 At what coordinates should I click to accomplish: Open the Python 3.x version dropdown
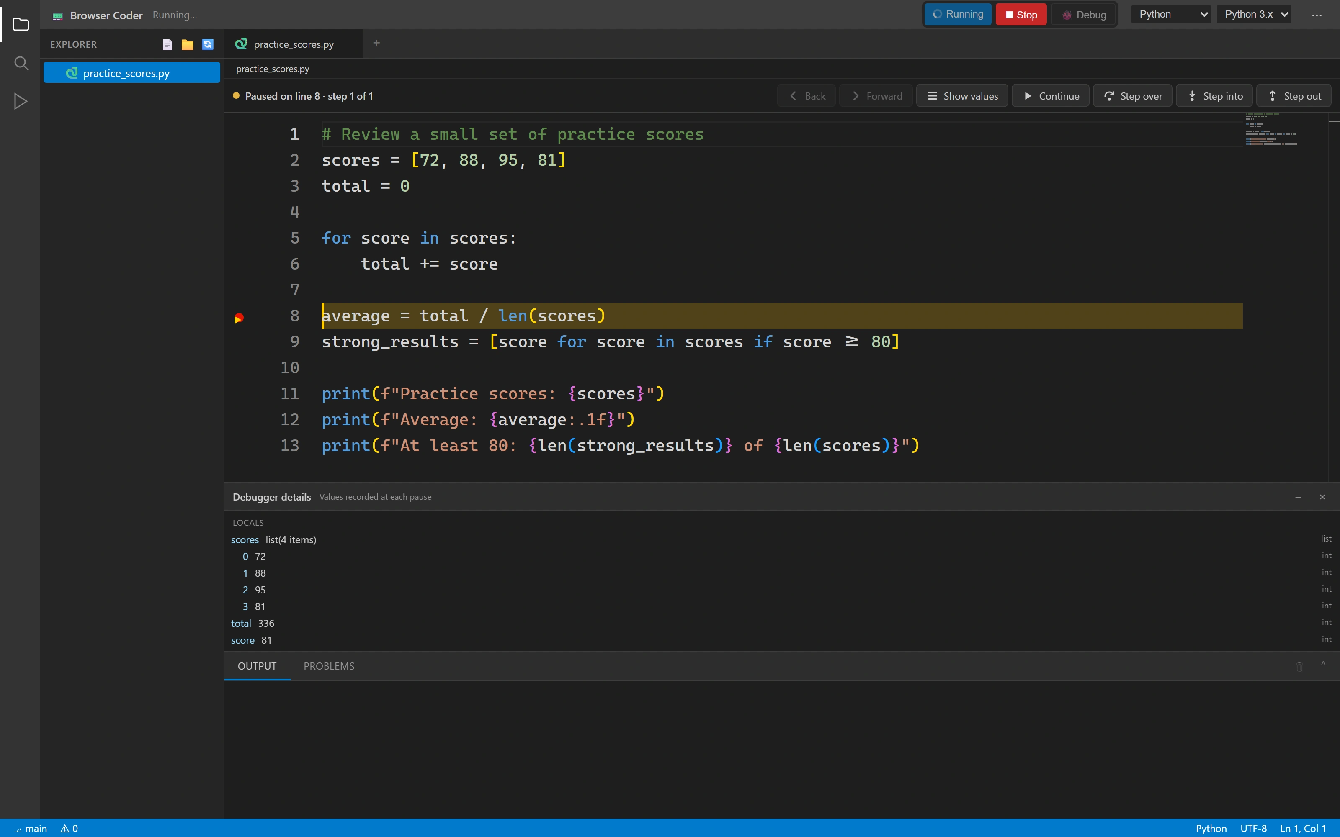(1254, 14)
